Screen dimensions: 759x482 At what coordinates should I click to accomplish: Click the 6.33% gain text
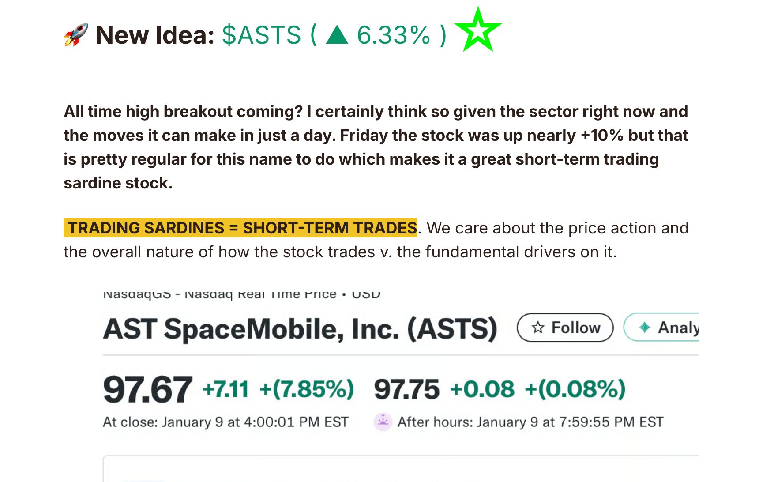[393, 35]
